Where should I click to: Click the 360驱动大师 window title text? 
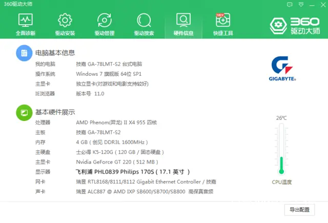click(18, 4)
